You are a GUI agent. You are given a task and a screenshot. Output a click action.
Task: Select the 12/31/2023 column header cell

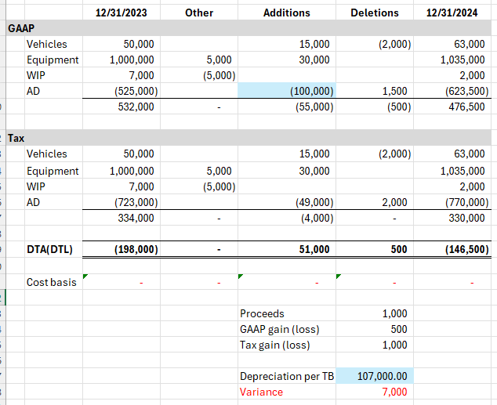(120, 13)
